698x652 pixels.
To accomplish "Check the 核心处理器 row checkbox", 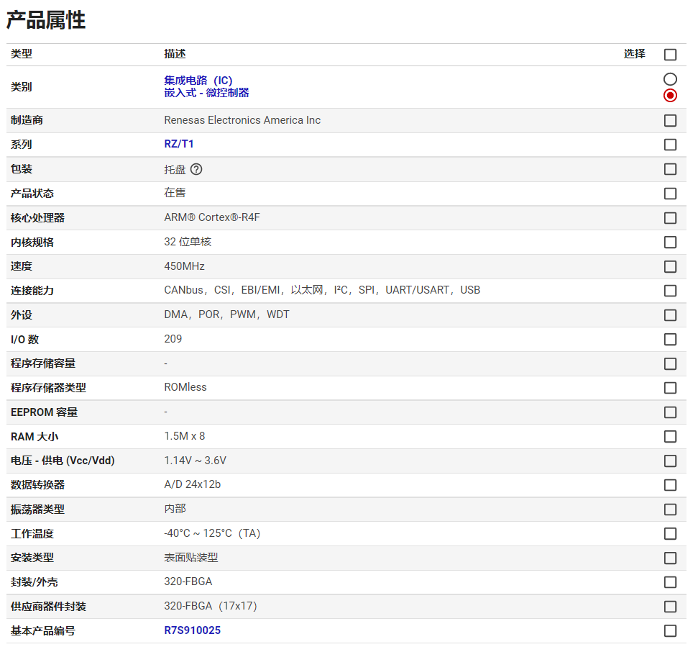I will pyautogui.click(x=670, y=218).
